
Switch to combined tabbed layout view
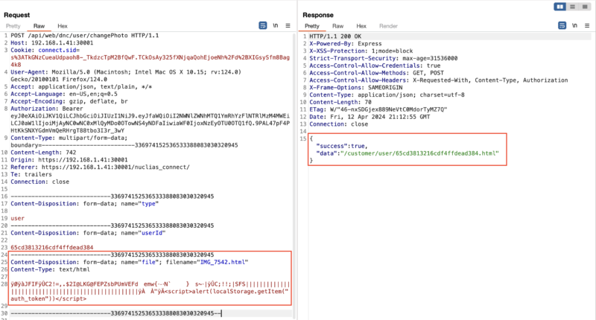point(583,6)
